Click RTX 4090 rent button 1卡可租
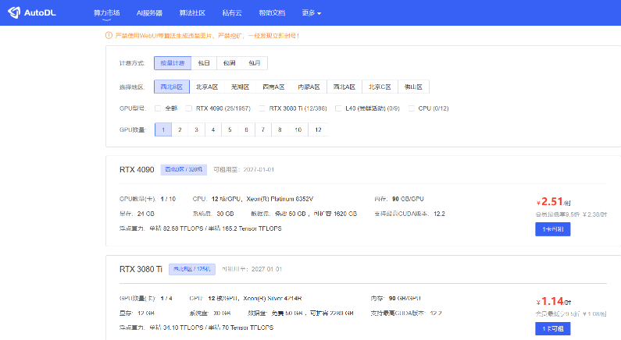Image resolution: width=621 pixels, height=340 pixels. tap(552, 229)
